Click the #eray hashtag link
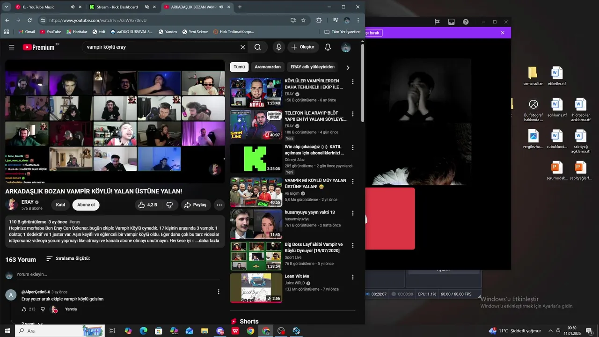Image resolution: width=599 pixels, height=337 pixels. pyautogui.click(x=75, y=222)
